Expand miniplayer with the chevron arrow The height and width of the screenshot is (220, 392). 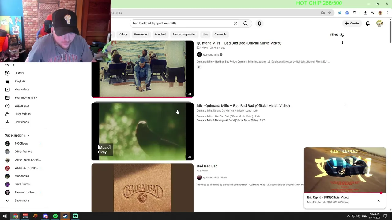pyautogui.click(x=379, y=201)
